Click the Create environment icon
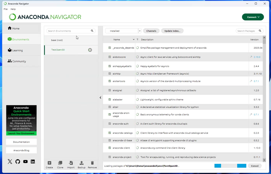This screenshot has height=174, width=271. point(49,163)
